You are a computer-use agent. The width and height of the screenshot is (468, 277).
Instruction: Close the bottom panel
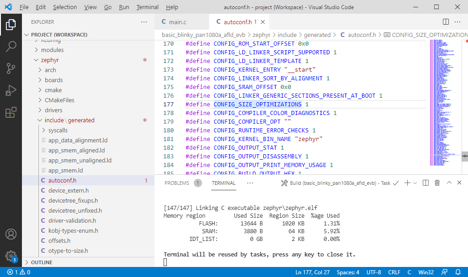click(x=459, y=183)
